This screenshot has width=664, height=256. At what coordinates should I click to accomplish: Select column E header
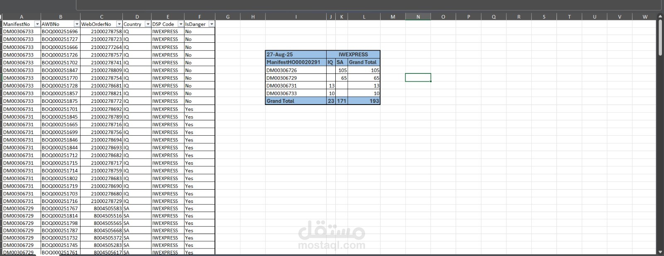(x=168, y=17)
